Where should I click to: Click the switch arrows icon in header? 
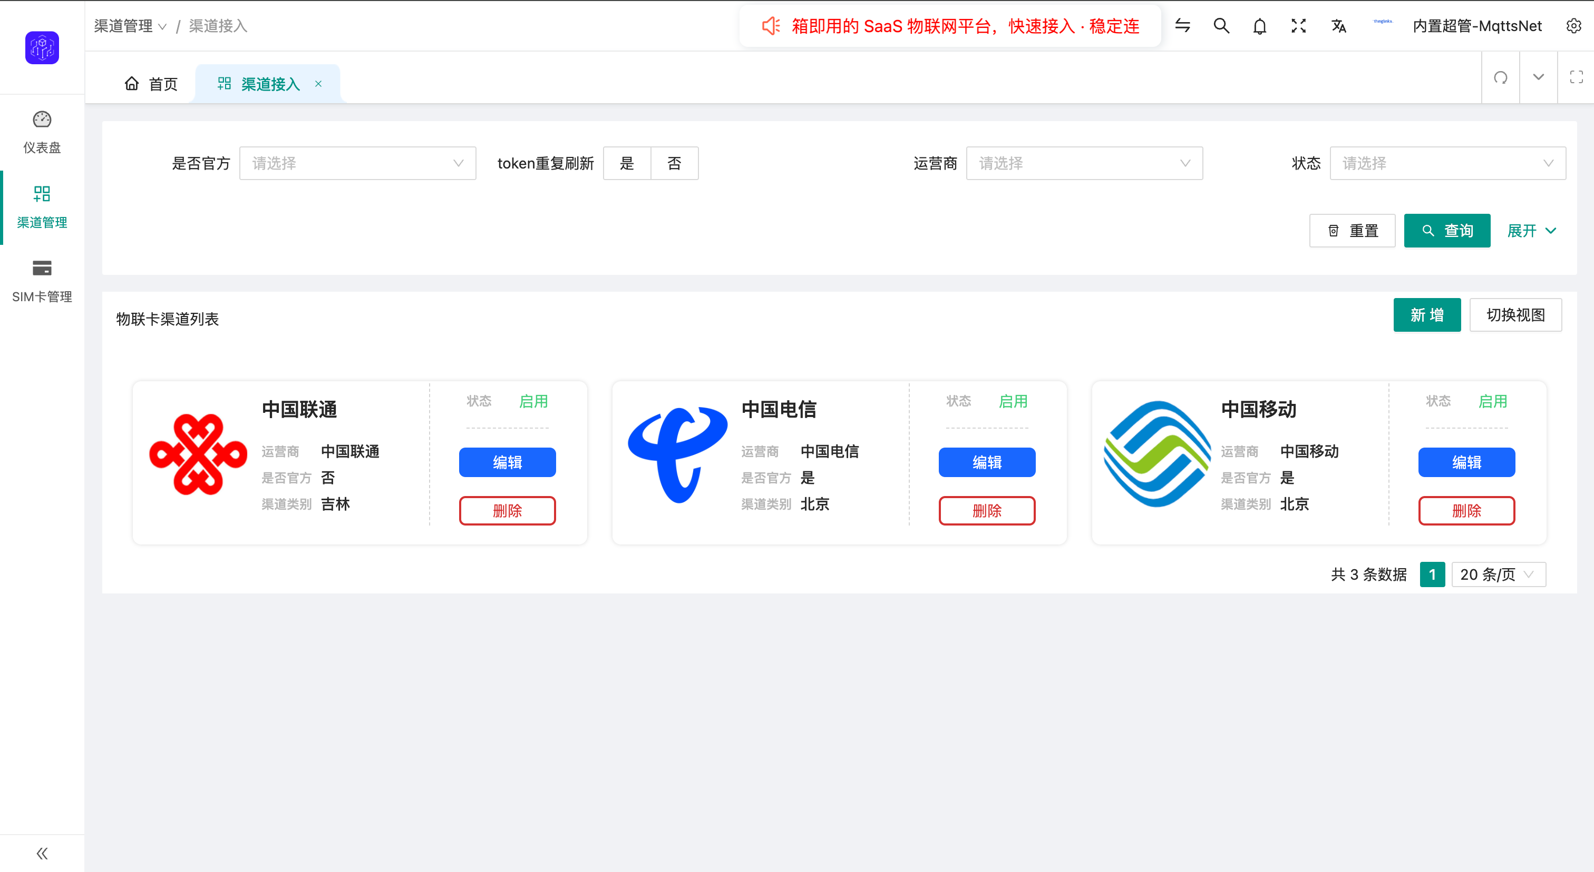click(x=1182, y=26)
